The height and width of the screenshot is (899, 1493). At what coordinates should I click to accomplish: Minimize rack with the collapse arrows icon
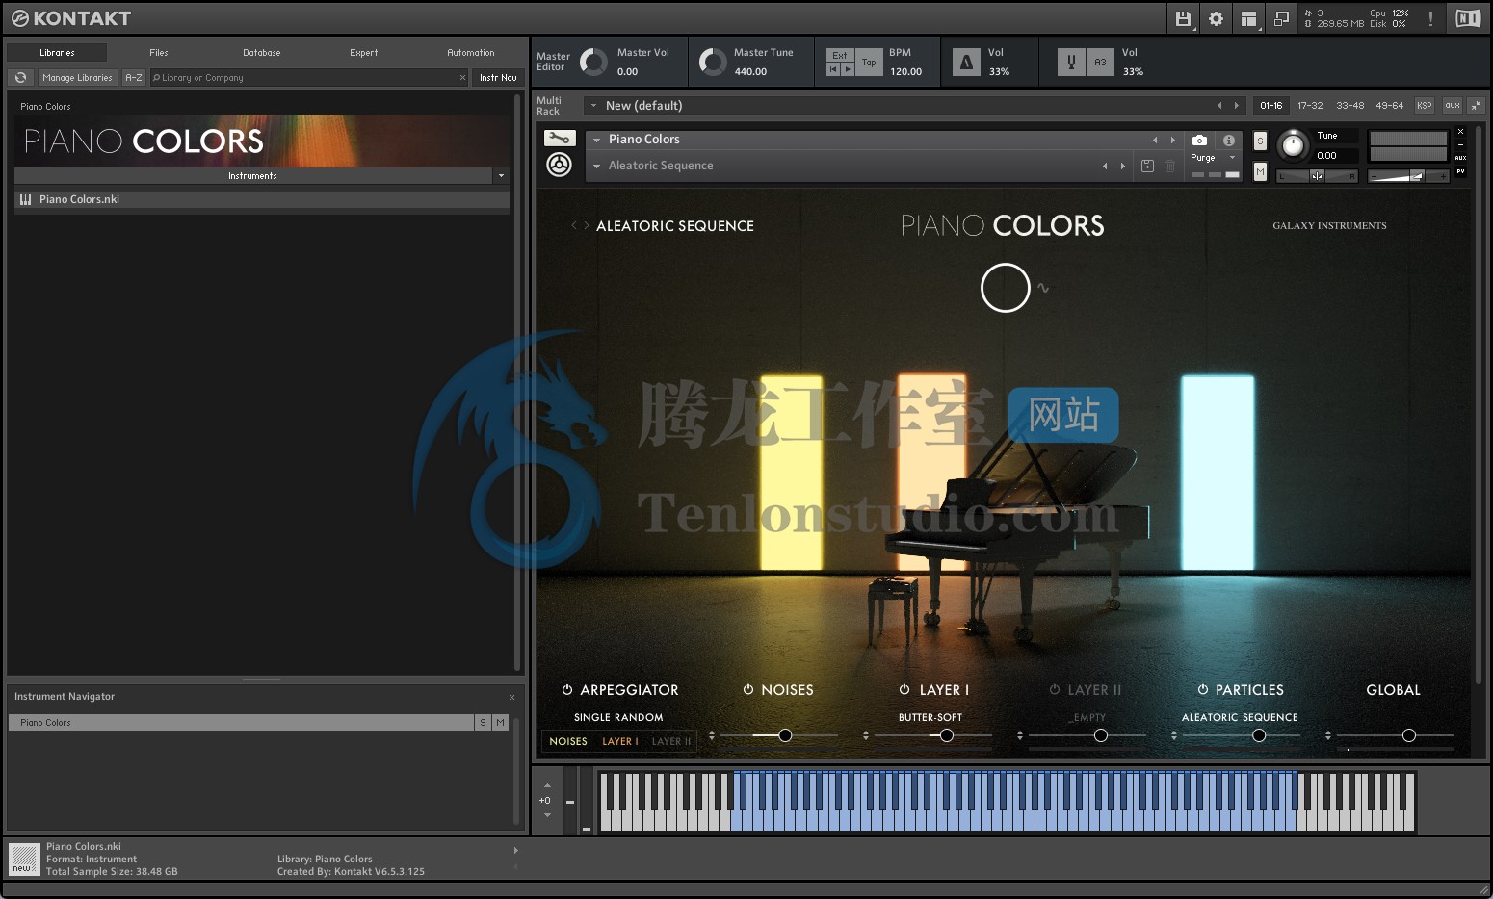pyautogui.click(x=1476, y=106)
